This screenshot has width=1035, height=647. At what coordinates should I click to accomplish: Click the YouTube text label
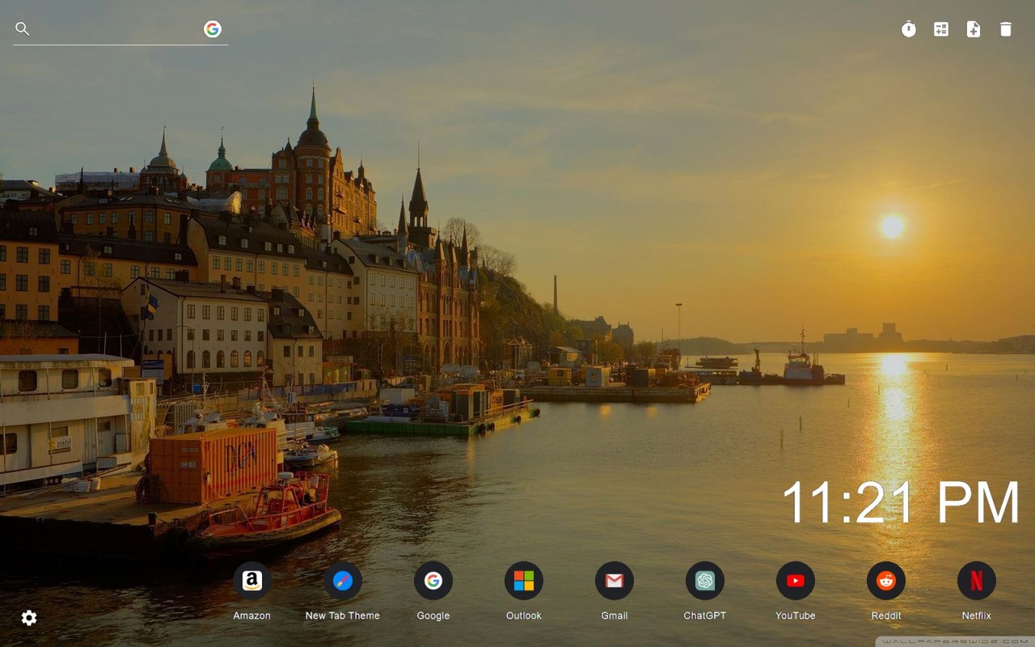(796, 615)
